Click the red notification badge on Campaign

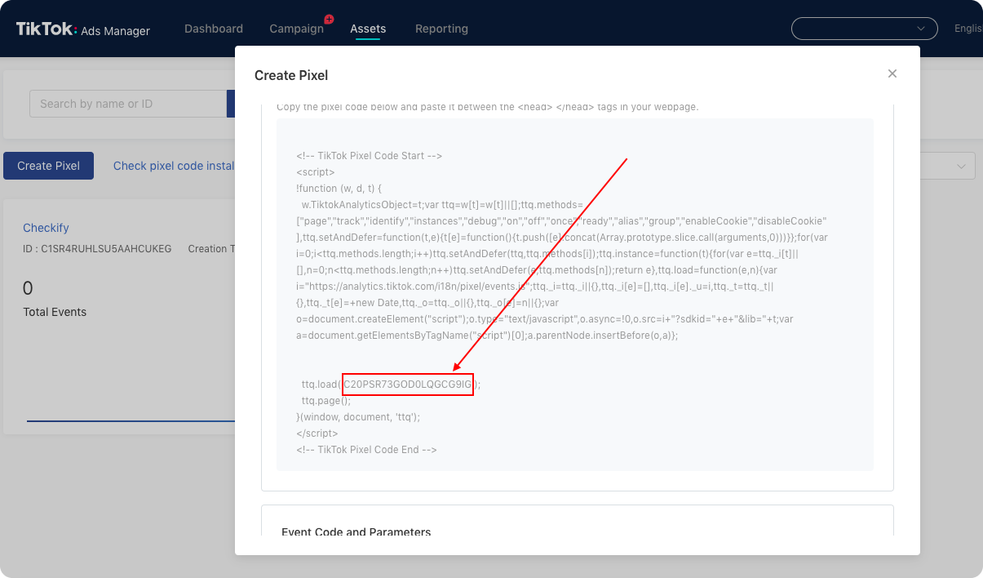[329, 19]
